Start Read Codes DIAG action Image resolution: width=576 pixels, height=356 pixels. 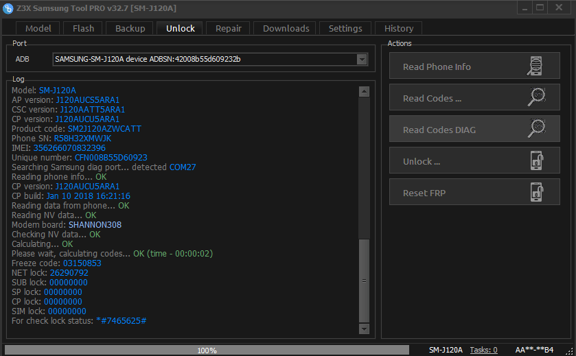tap(474, 129)
